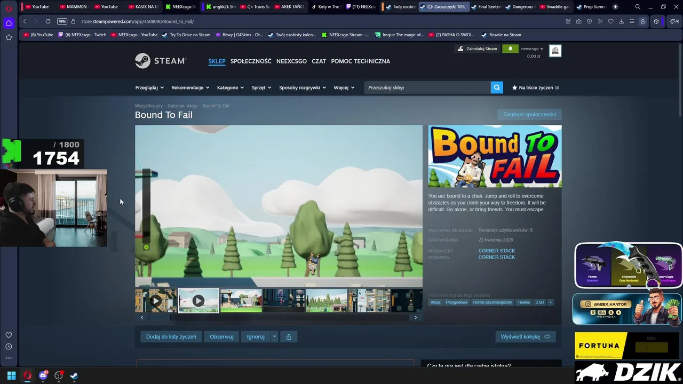Open Steam app icon on taskbar

(x=74, y=375)
